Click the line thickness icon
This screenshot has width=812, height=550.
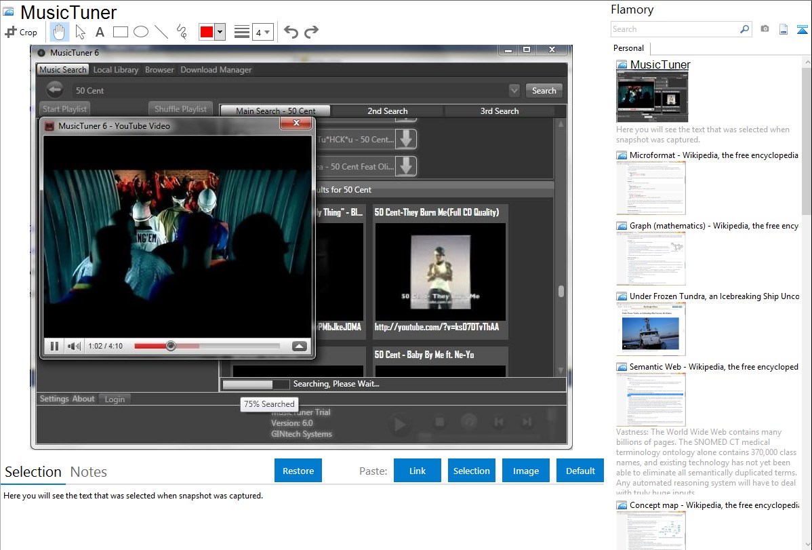[x=242, y=32]
